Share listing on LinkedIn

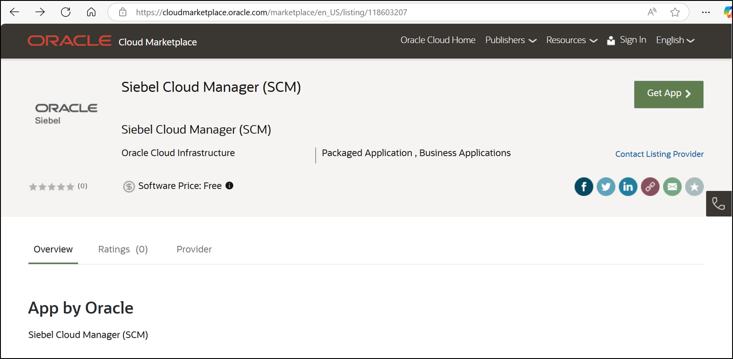[x=628, y=187]
